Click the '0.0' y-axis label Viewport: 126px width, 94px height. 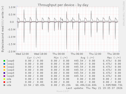[12, 22]
